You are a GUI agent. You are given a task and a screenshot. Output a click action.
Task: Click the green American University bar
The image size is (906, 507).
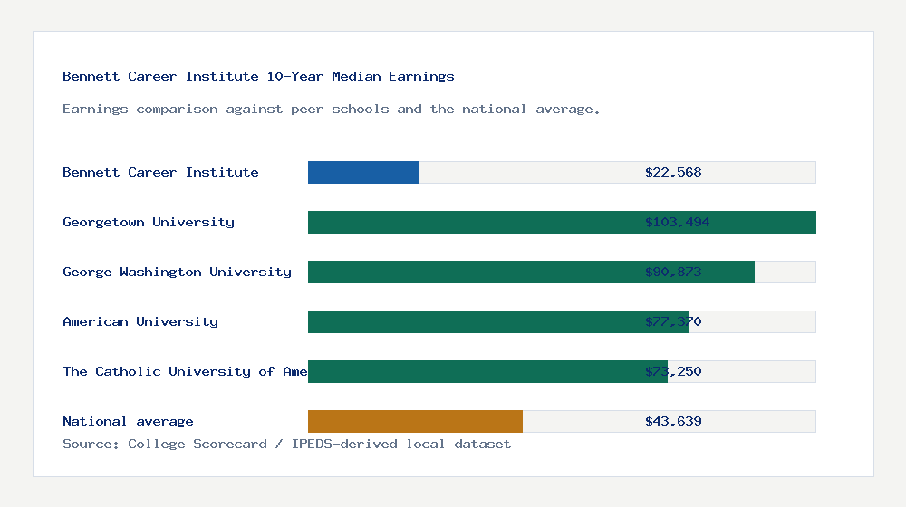(x=498, y=321)
